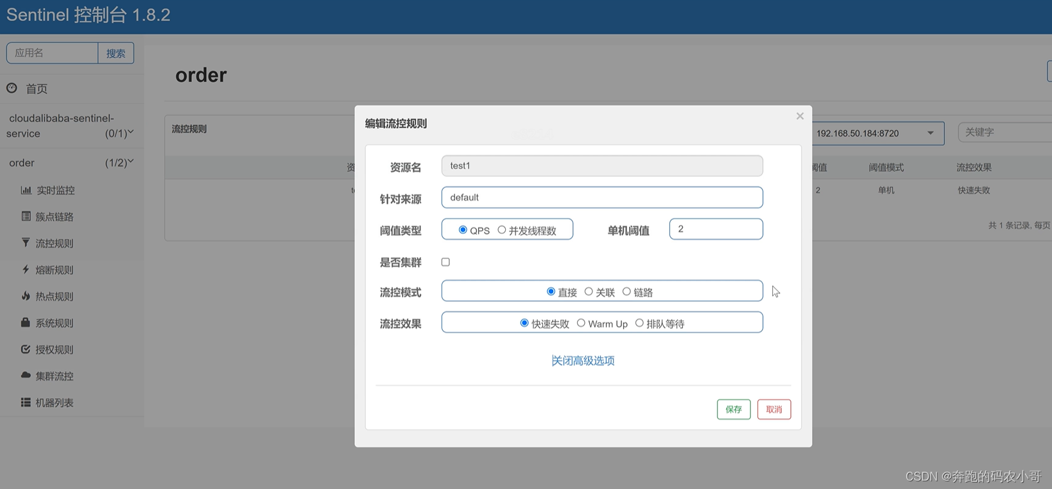The height and width of the screenshot is (489, 1052).
Task: Click the bar chart icon for 实时监控
Action: coord(26,190)
